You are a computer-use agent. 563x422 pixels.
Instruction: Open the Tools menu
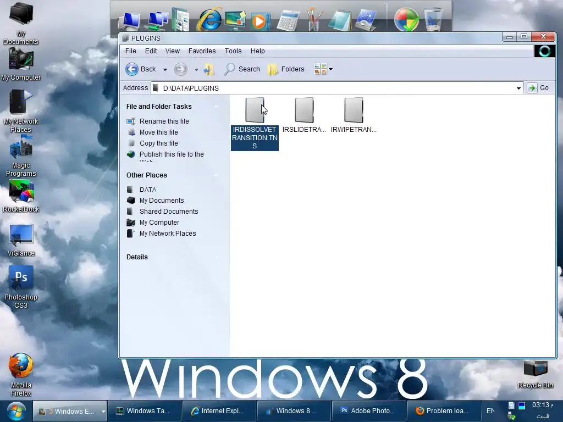pos(233,51)
